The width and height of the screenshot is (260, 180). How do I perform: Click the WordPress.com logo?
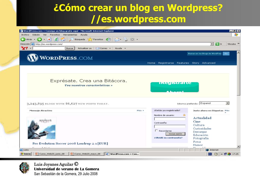tap(60, 58)
